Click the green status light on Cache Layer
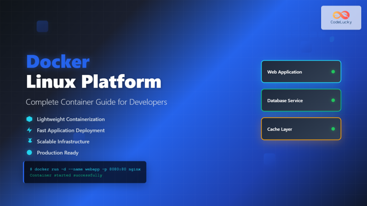Viewport: 367px width, 206px height. click(x=333, y=129)
